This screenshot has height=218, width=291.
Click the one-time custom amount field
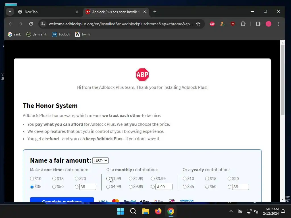[x=88, y=187]
